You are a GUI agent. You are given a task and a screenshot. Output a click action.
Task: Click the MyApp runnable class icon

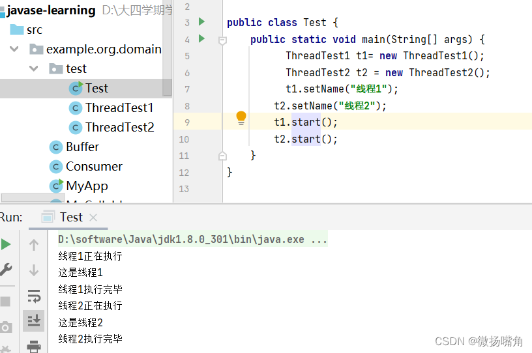click(x=56, y=186)
